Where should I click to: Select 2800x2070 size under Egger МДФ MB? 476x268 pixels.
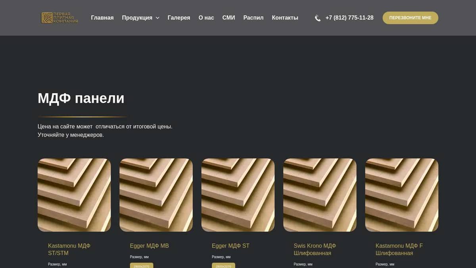click(142, 266)
